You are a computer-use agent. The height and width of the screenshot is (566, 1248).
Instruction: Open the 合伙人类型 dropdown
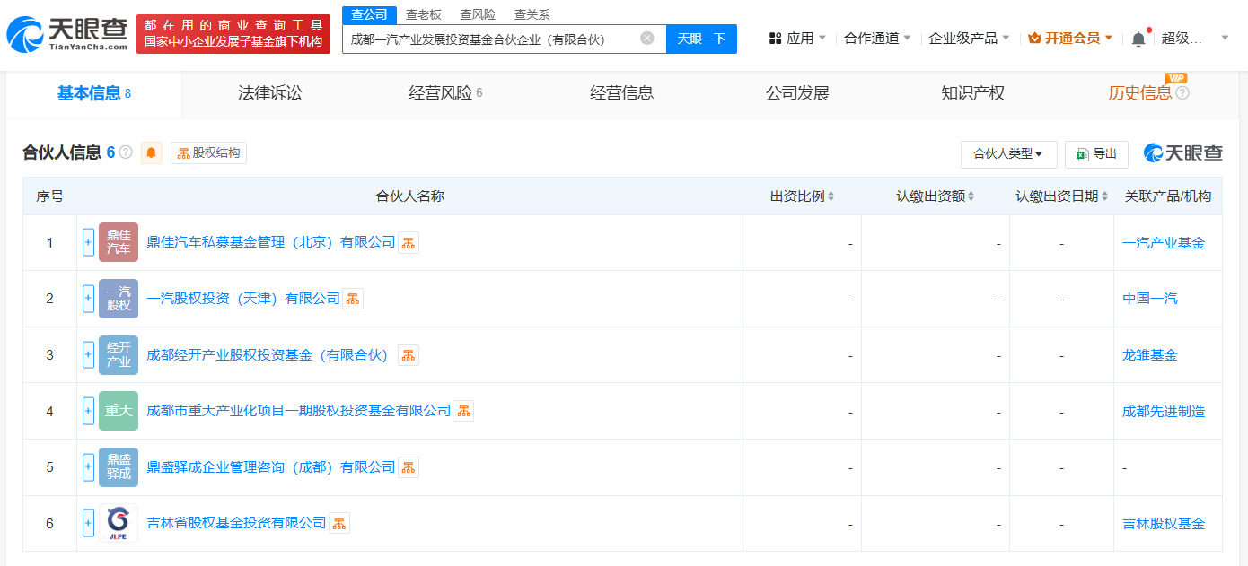1008,154
